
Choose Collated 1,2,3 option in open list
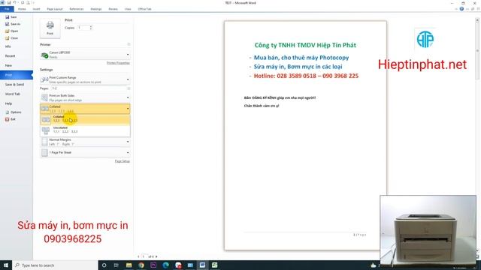point(85,120)
